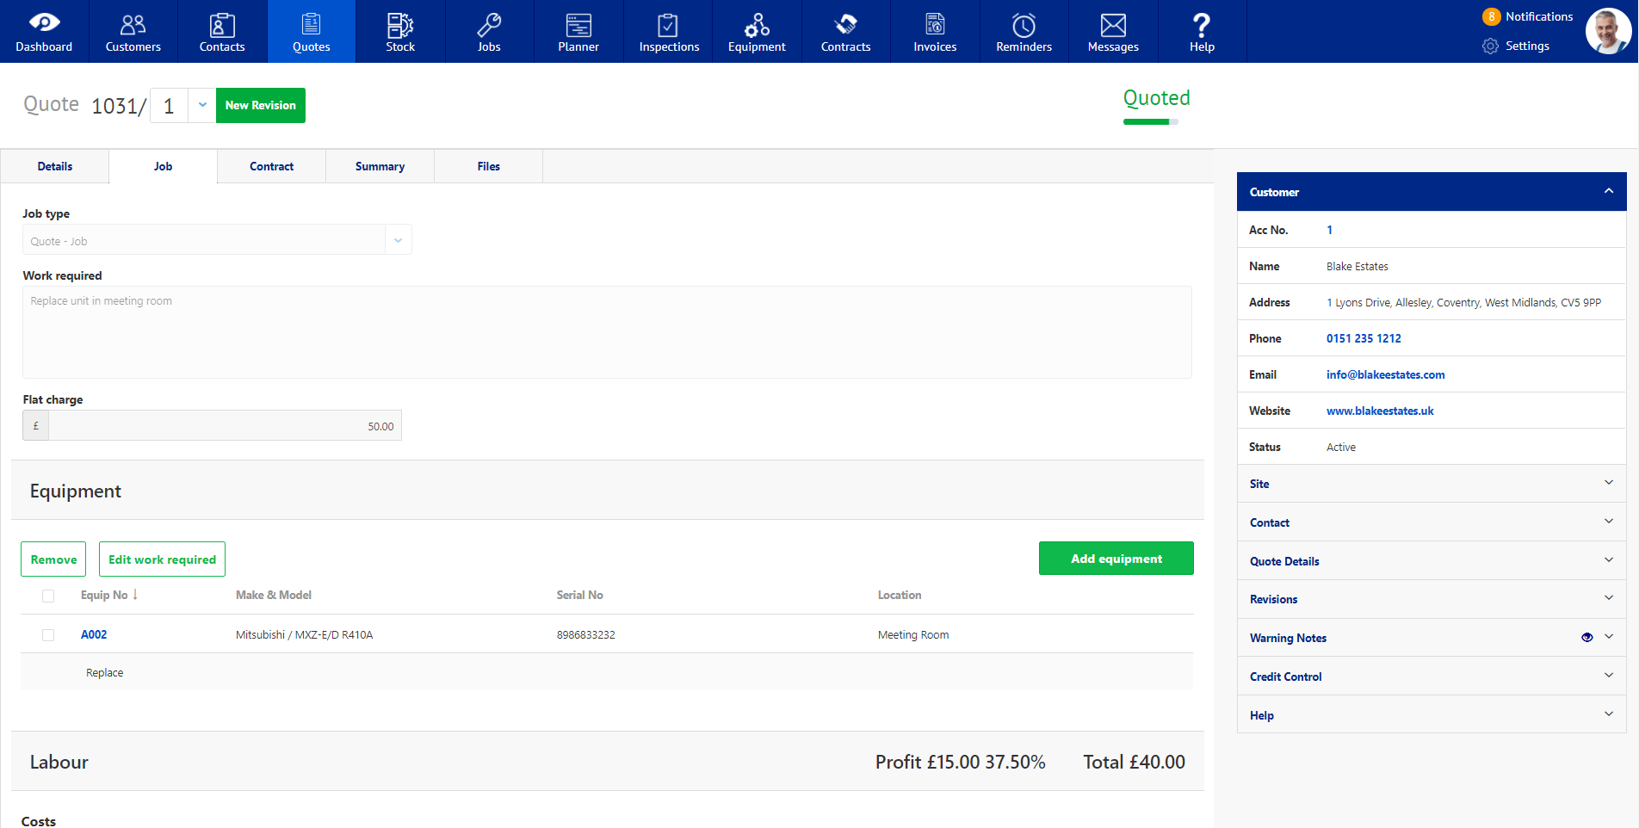This screenshot has height=828, width=1639.
Task: Open the Messages inbox
Action: tap(1112, 31)
